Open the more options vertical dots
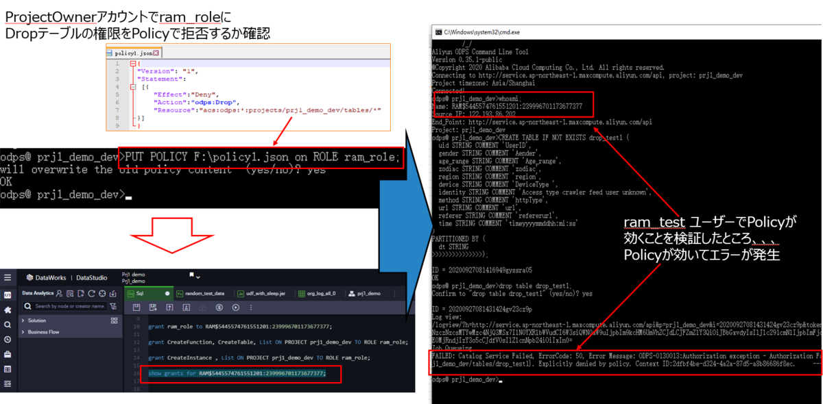The width and height of the screenshot is (823, 404). tap(251, 307)
